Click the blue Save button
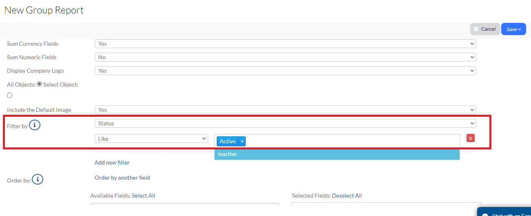 [x=513, y=29]
